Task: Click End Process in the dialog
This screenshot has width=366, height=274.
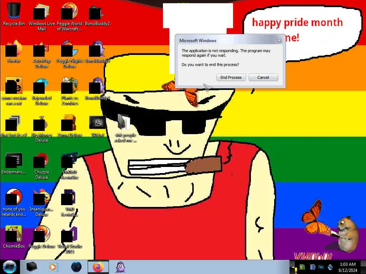Action: [231, 77]
